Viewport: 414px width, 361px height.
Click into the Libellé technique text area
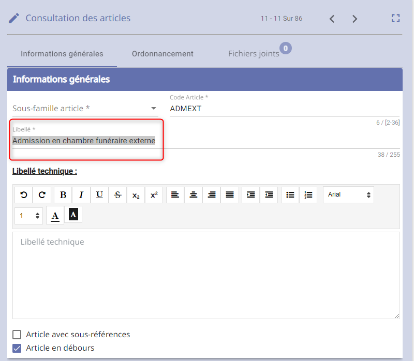(206, 275)
